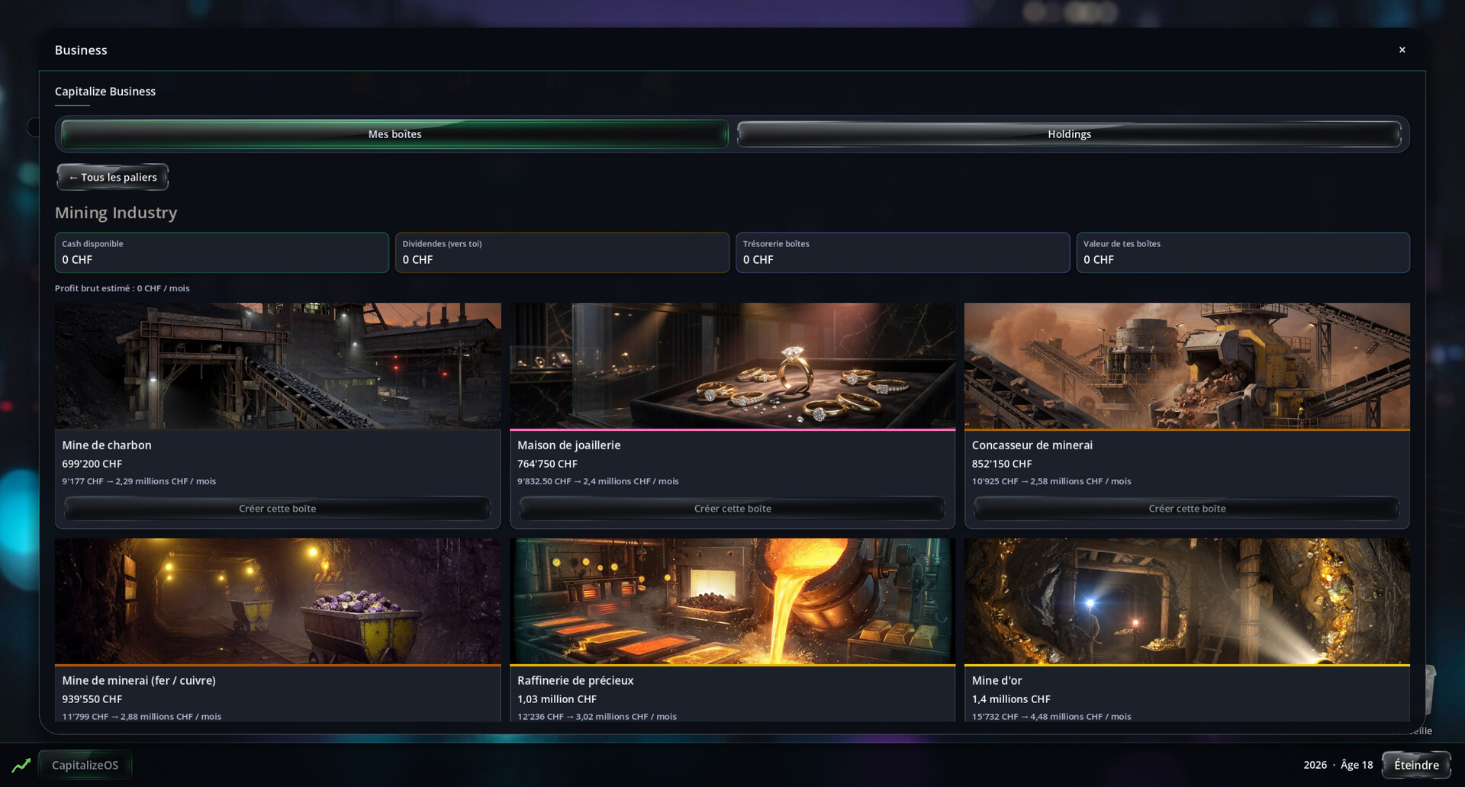Close the Business window
This screenshot has width=1465, height=787.
click(x=1402, y=50)
